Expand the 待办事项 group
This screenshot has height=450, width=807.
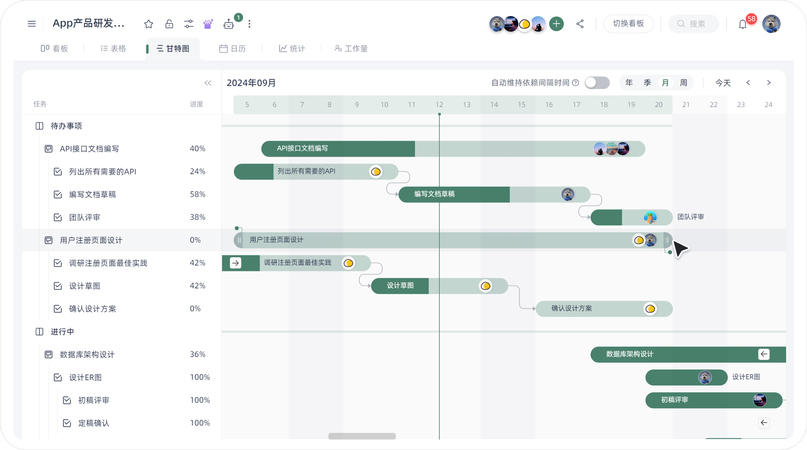(40, 126)
